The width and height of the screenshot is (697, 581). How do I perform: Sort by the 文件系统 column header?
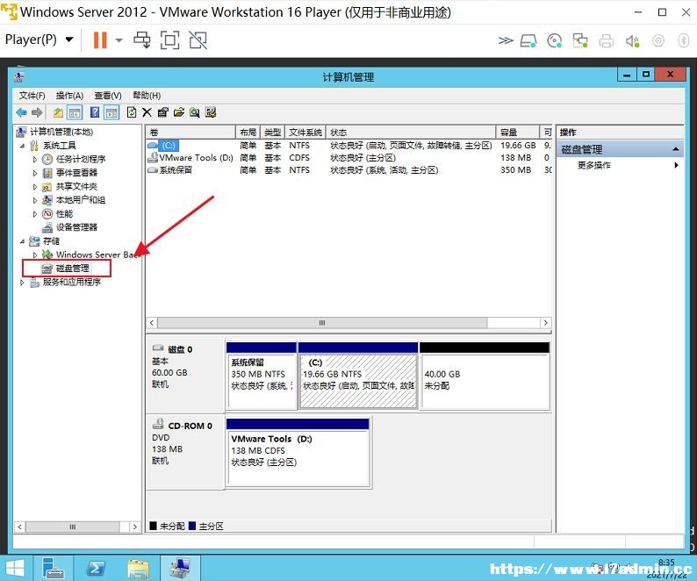pyautogui.click(x=305, y=132)
